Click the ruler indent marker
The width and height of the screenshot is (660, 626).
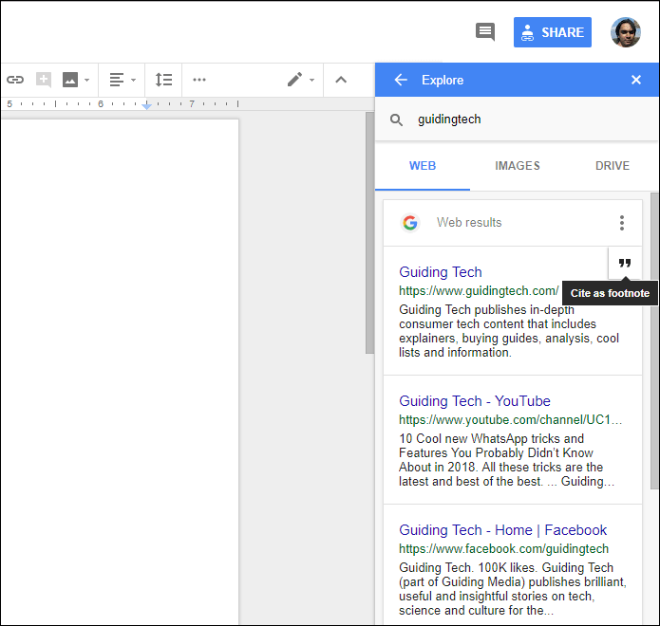pyautogui.click(x=146, y=105)
